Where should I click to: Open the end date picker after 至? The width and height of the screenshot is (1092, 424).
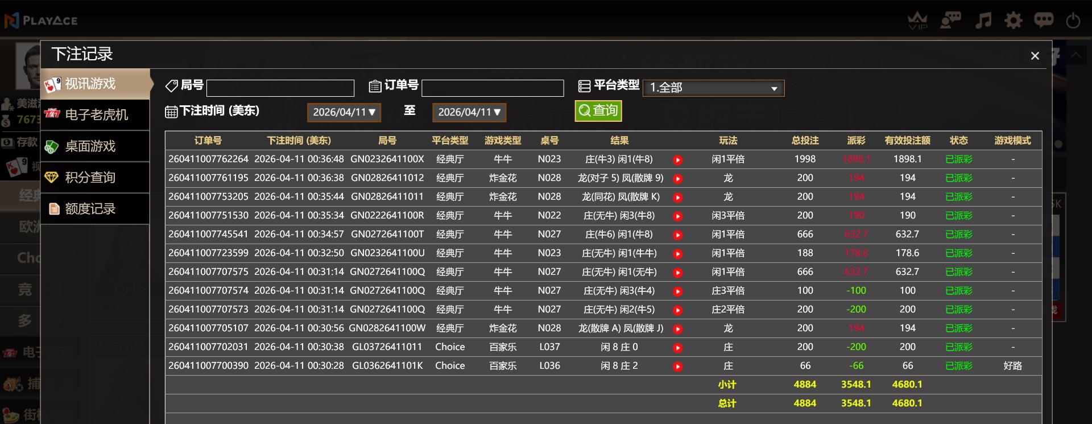click(x=469, y=112)
